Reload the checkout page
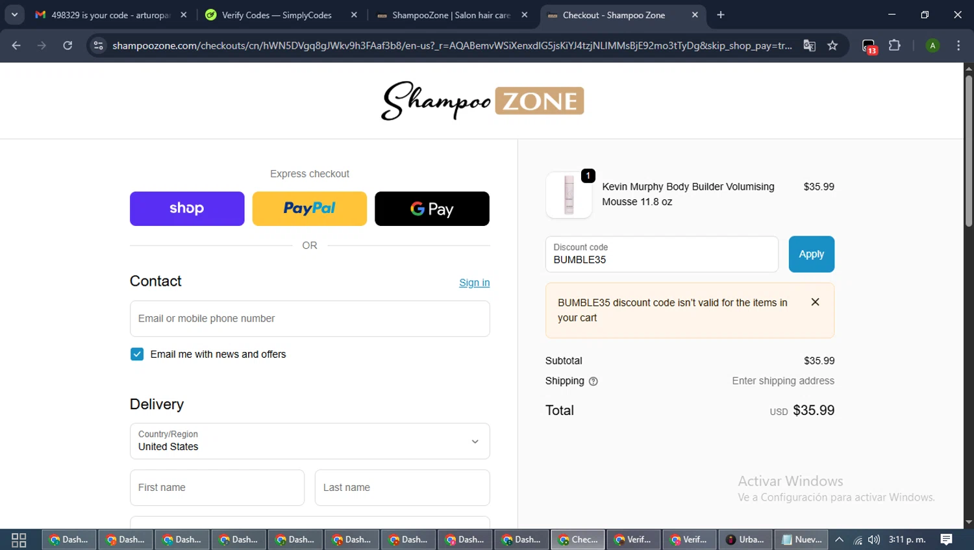The width and height of the screenshot is (974, 550). (68, 45)
